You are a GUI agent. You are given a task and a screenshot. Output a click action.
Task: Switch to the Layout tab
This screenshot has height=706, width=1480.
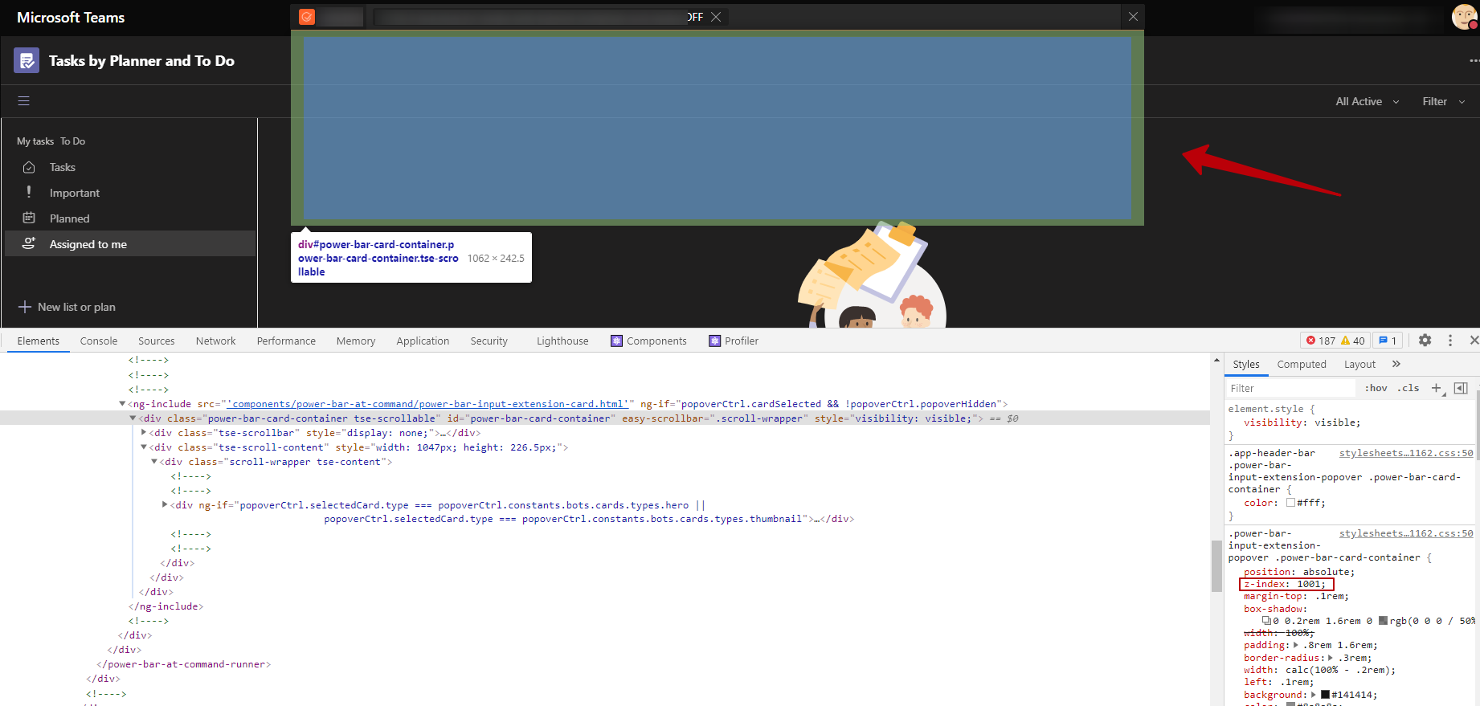point(1360,364)
